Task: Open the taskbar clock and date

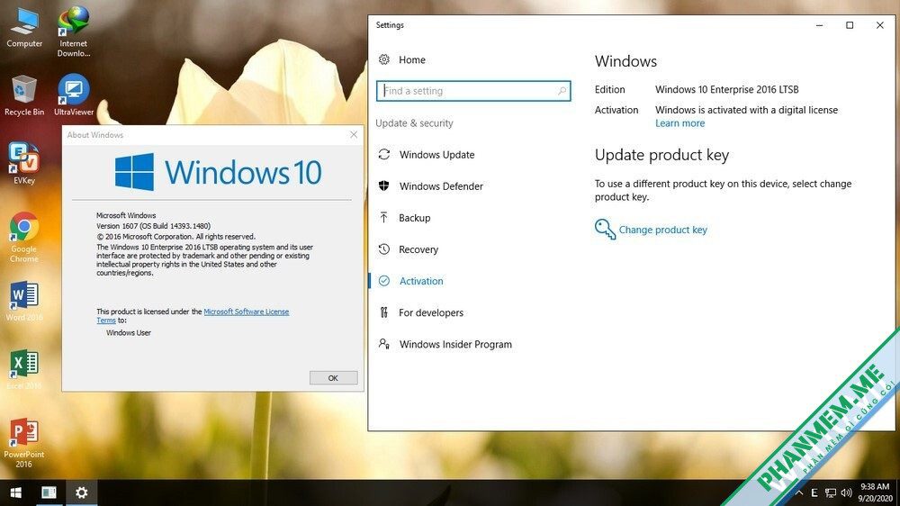Action: tap(876, 492)
